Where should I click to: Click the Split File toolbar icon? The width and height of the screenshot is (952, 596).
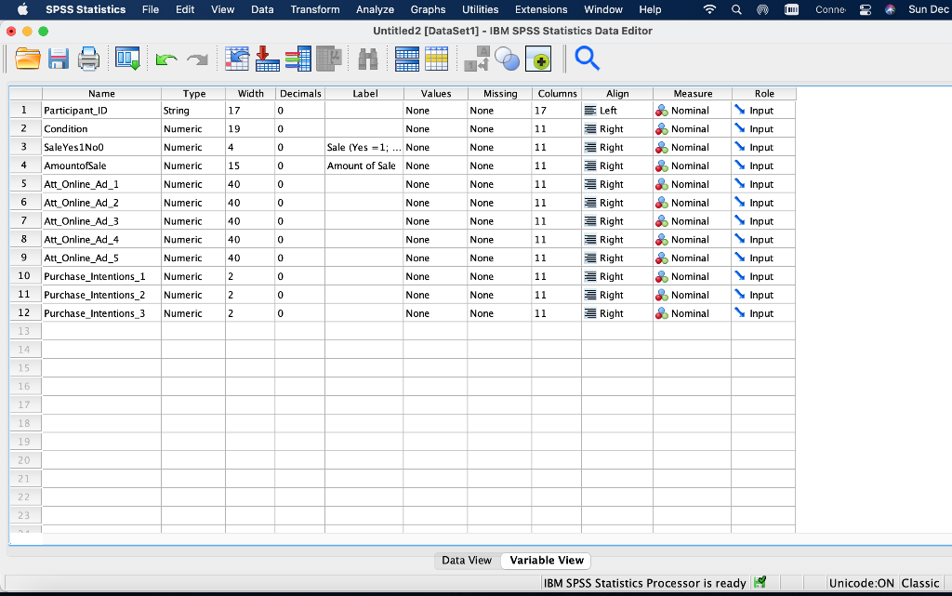(x=407, y=59)
